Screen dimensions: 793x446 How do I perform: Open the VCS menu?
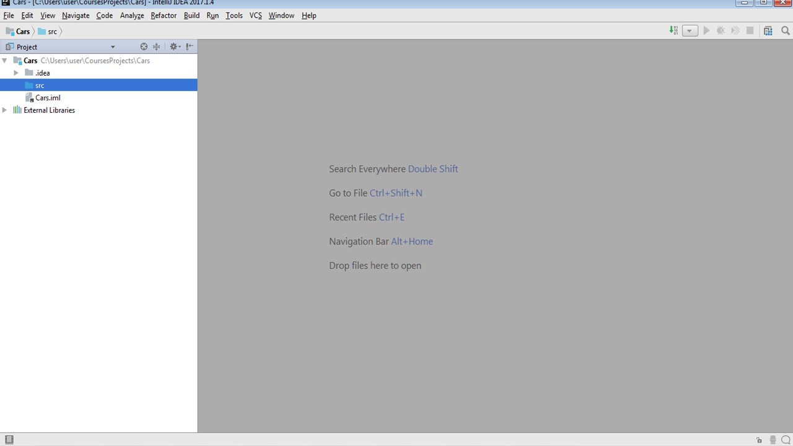(x=255, y=15)
